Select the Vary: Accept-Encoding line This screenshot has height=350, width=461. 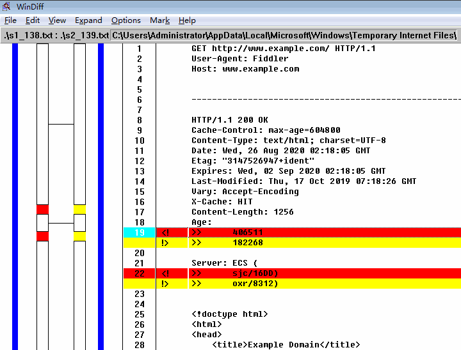[245, 192]
